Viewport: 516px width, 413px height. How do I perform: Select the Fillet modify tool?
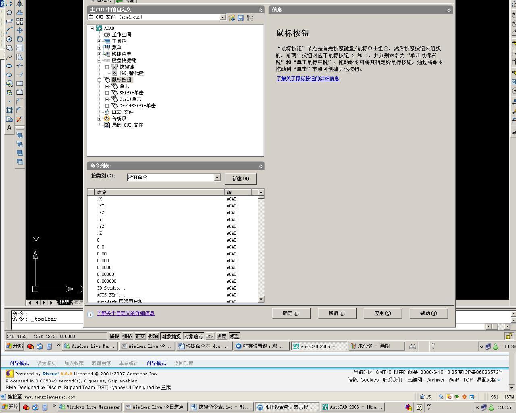[19, 110]
